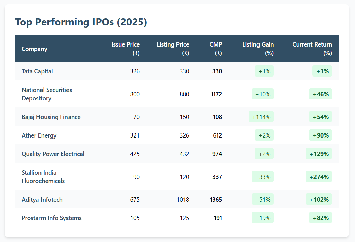Select Bajaj Housing Finance company name
This screenshot has height=242, width=355.
click(51, 117)
